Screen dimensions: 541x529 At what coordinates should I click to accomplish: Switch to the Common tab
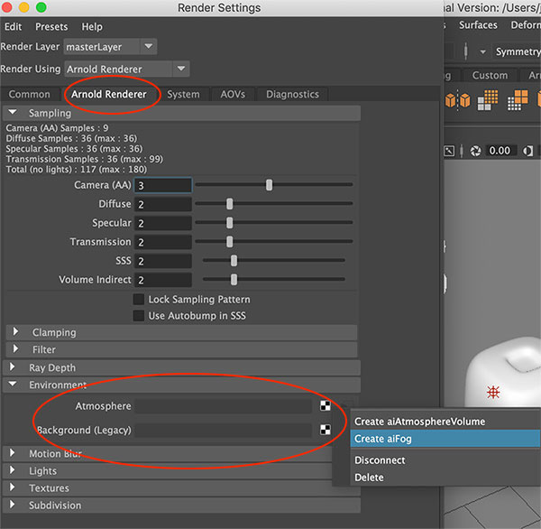coord(30,94)
